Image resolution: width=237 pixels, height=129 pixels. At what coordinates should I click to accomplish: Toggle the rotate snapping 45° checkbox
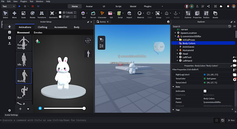point(60,17)
